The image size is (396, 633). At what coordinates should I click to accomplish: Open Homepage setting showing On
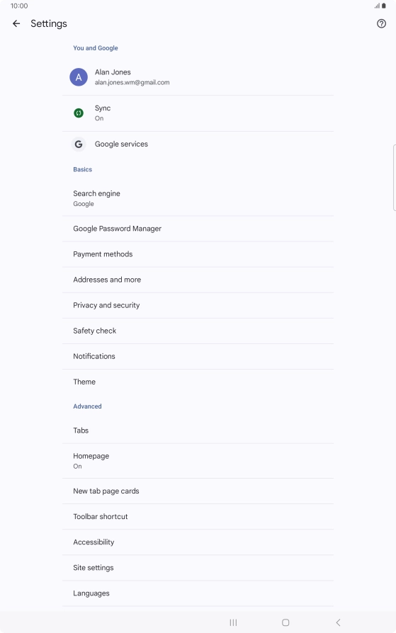click(198, 461)
